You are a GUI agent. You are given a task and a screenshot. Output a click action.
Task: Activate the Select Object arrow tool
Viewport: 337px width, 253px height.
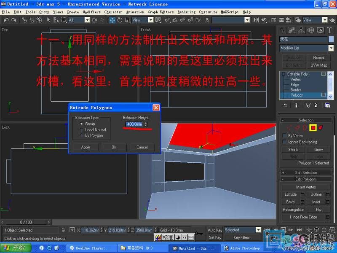48,20
